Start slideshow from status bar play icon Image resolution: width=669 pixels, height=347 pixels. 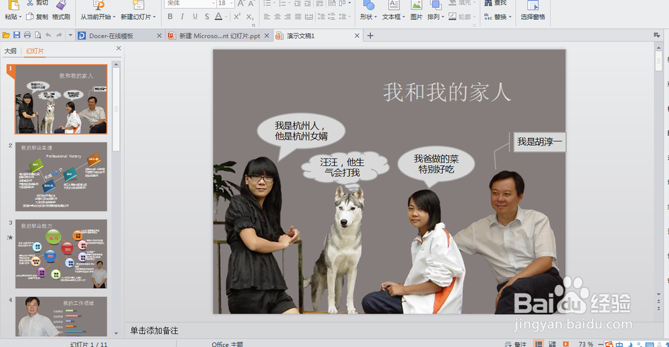tap(566, 344)
